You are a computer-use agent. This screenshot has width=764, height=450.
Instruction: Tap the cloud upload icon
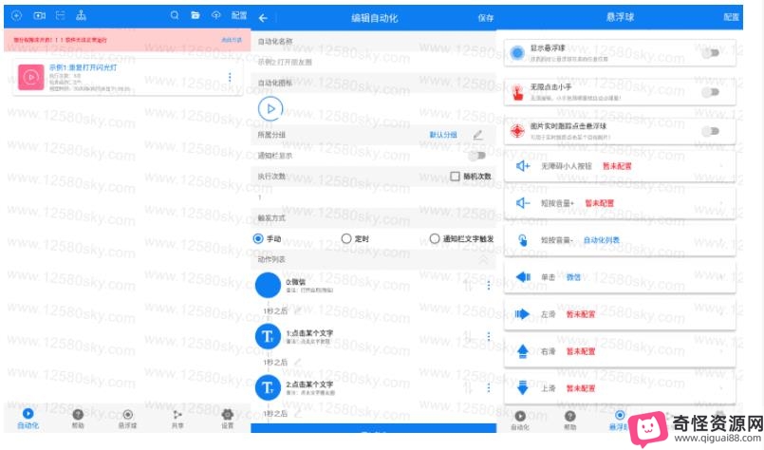216,15
